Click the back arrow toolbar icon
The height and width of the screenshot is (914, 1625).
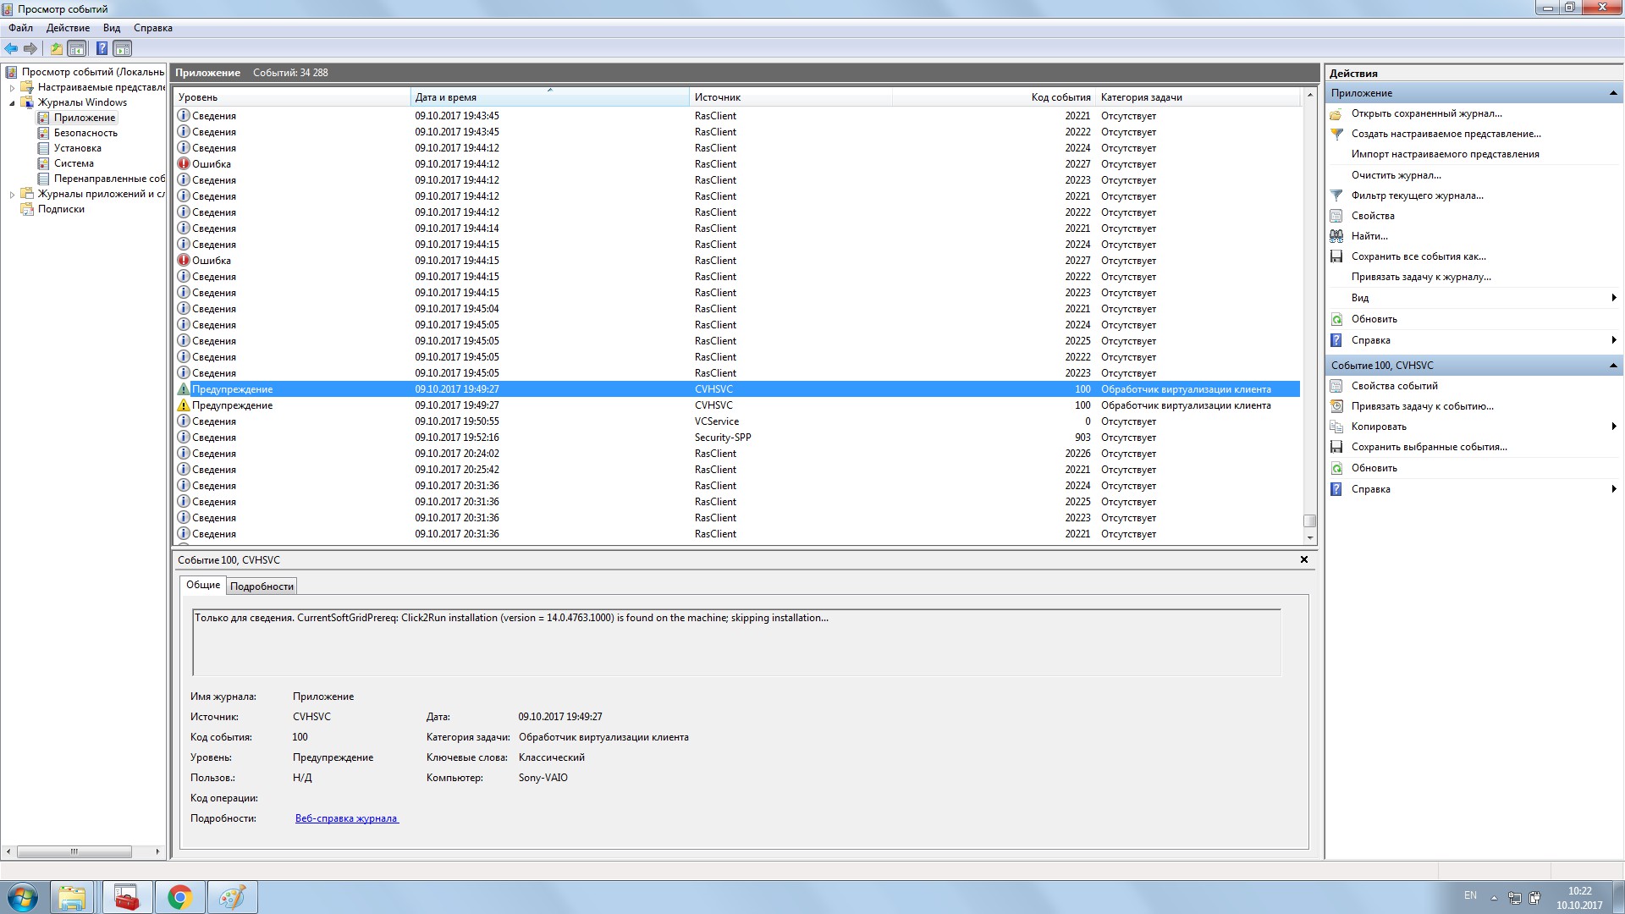11,48
